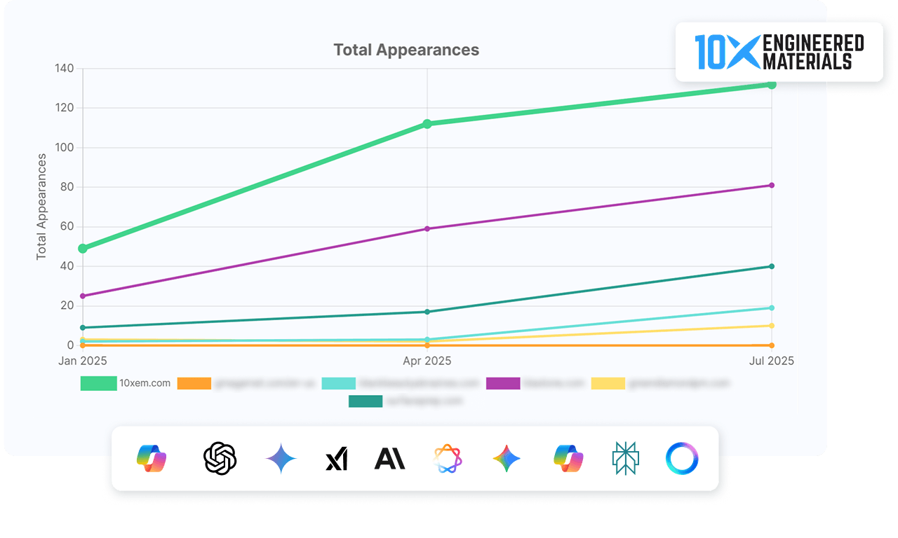The height and width of the screenshot is (538, 898).
Task: Toggle the light cyan legend series
Action: coord(339,383)
